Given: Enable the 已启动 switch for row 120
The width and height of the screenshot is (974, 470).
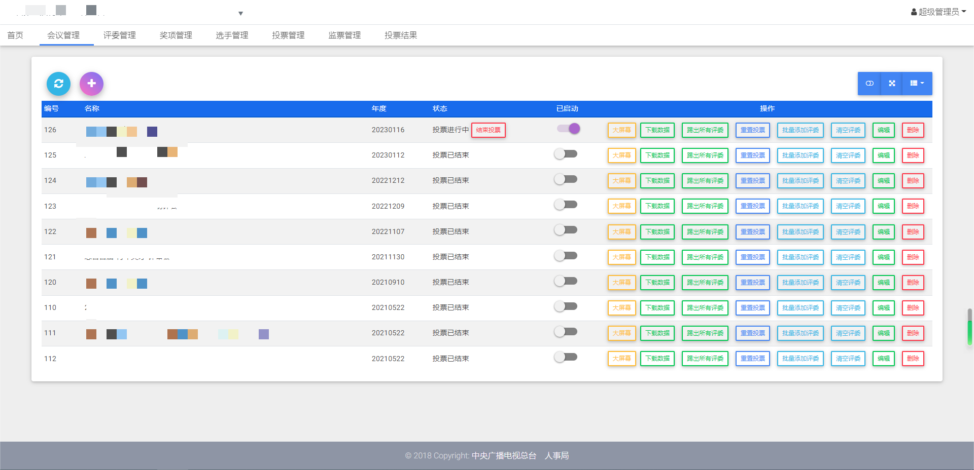Looking at the screenshot, I should pyautogui.click(x=566, y=281).
